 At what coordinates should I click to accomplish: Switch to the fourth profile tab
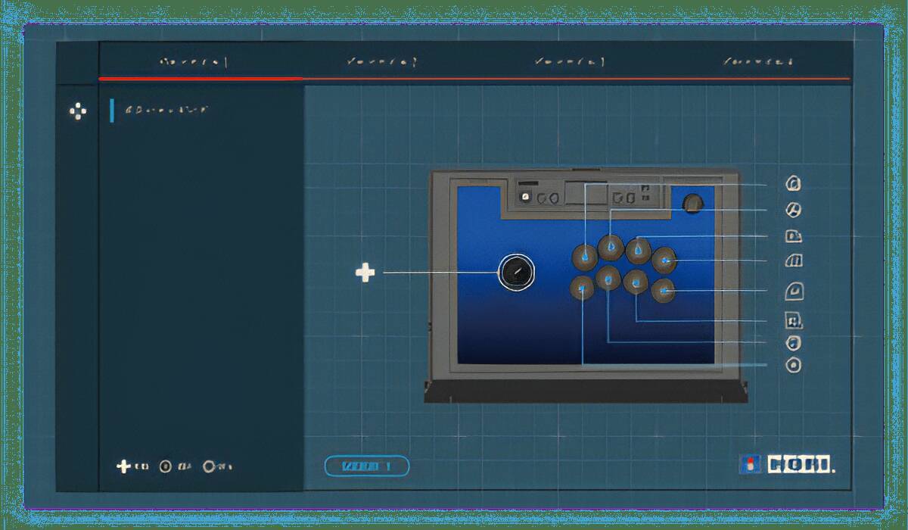pos(757,62)
